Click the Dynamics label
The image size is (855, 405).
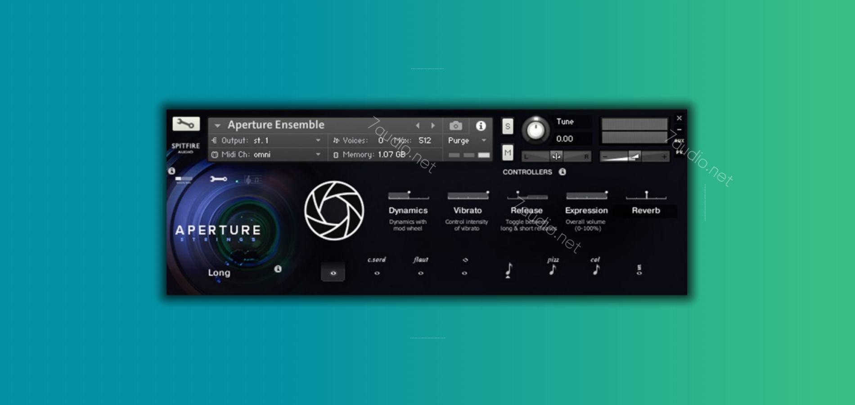408,211
